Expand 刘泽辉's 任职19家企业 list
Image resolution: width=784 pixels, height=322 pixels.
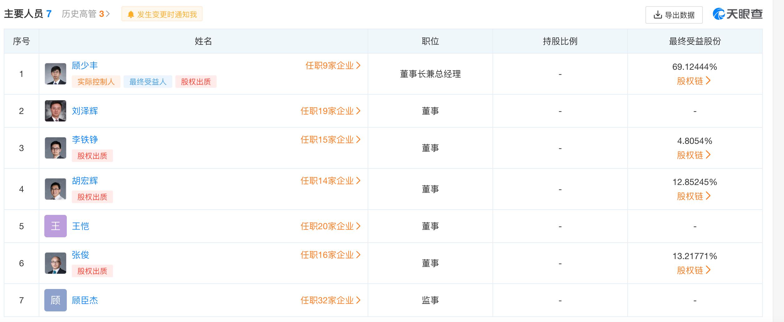point(330,111)
